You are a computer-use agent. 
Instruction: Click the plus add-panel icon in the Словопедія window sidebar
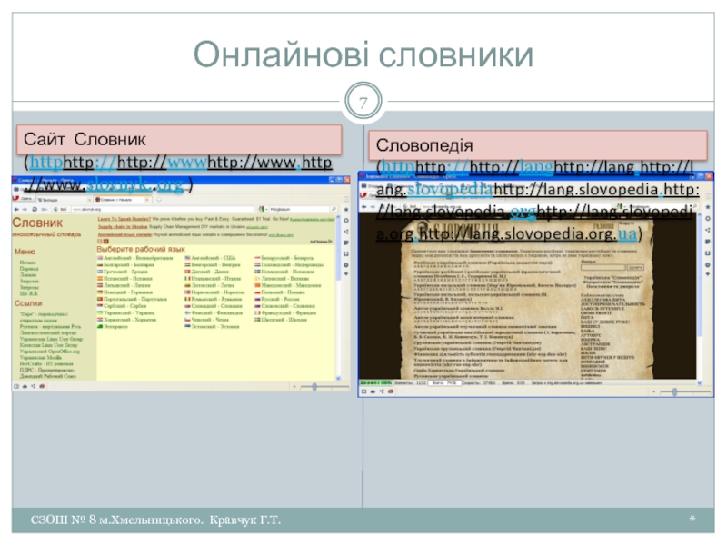[x=708, y=274]
